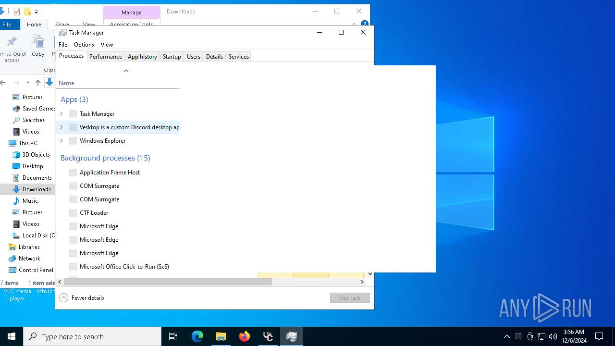Click the Task Manager taskbar icon

pyautogui.click(x=292, y=336)
